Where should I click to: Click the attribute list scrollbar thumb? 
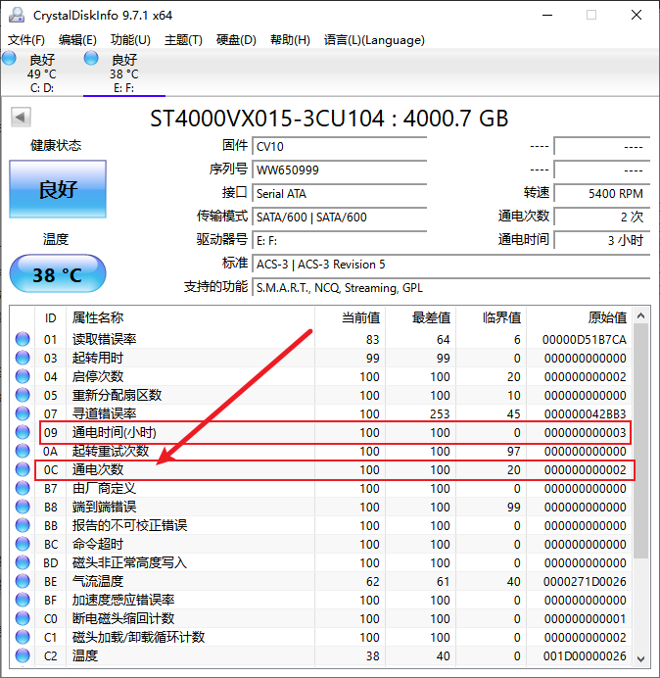pos(641,441)
